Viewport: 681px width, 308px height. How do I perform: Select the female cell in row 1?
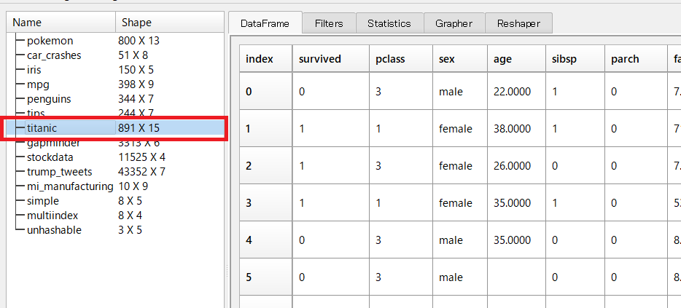click(x=456, y=129)
